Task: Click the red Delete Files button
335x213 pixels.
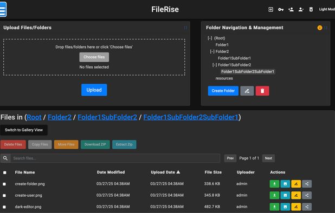Action: [13, 144]
